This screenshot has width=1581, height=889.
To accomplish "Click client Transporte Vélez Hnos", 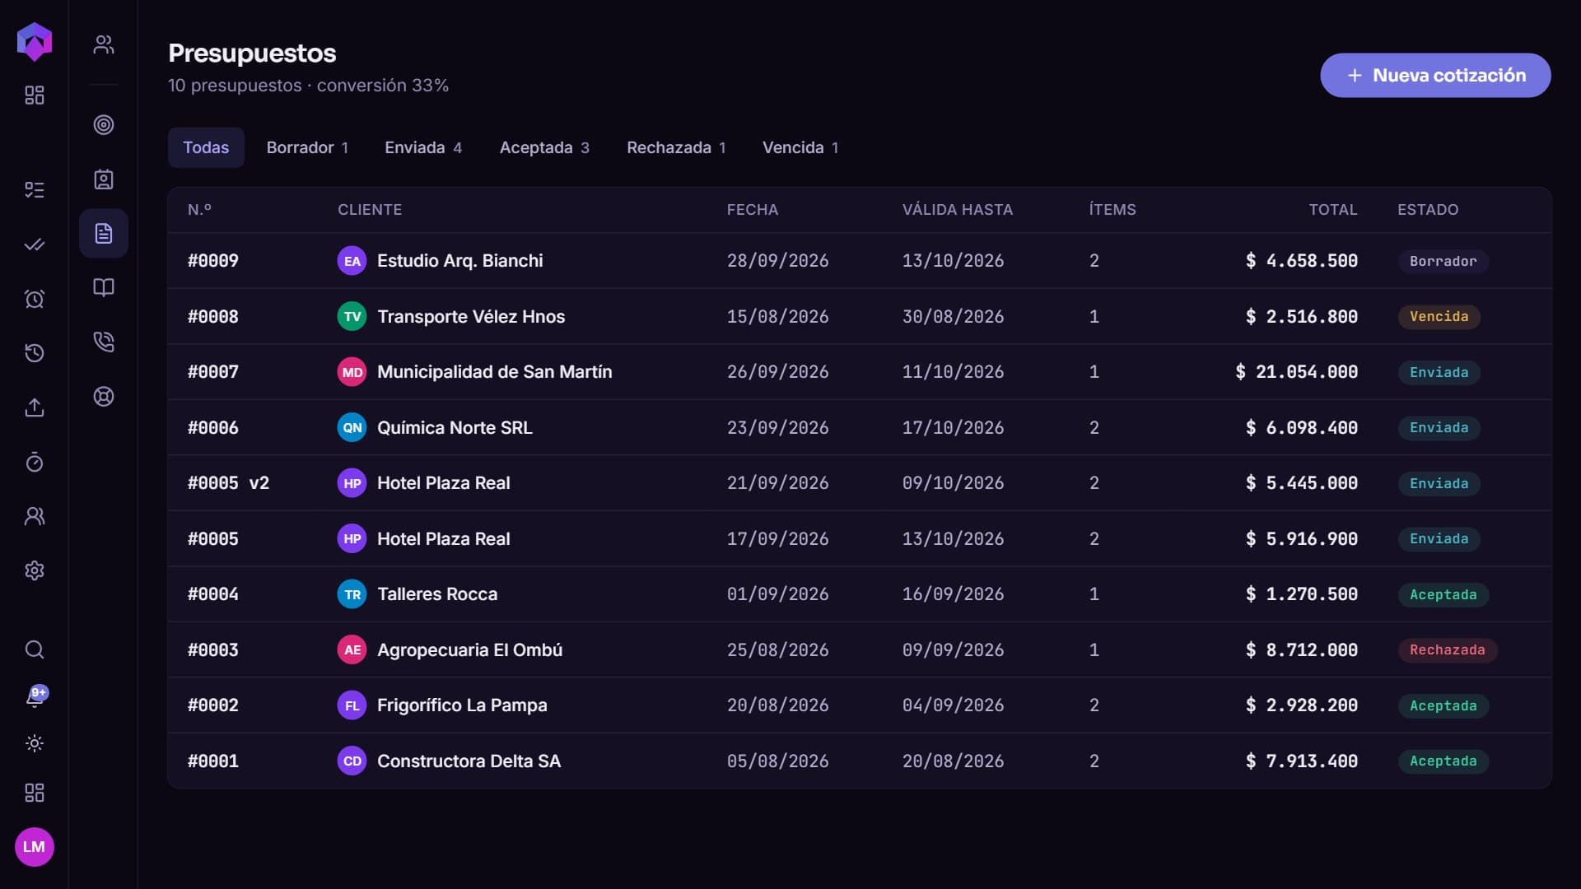I will (x=471, y=317).
